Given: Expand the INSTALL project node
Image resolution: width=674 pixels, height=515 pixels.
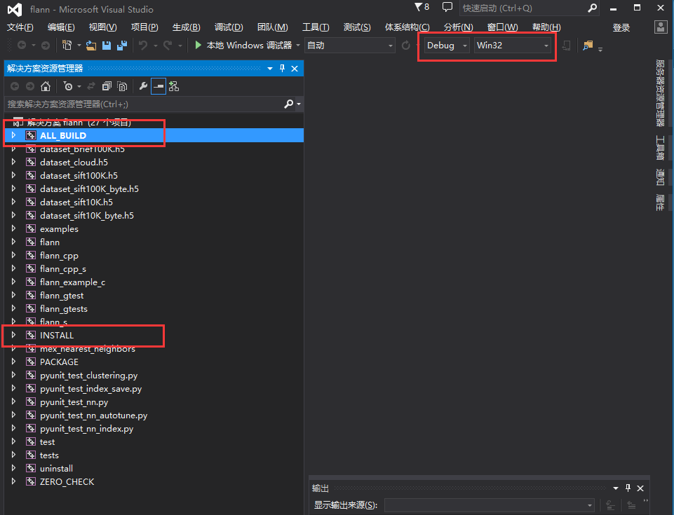Looking at the screenshot, I should pyautogui.click(x=14, y=335).
